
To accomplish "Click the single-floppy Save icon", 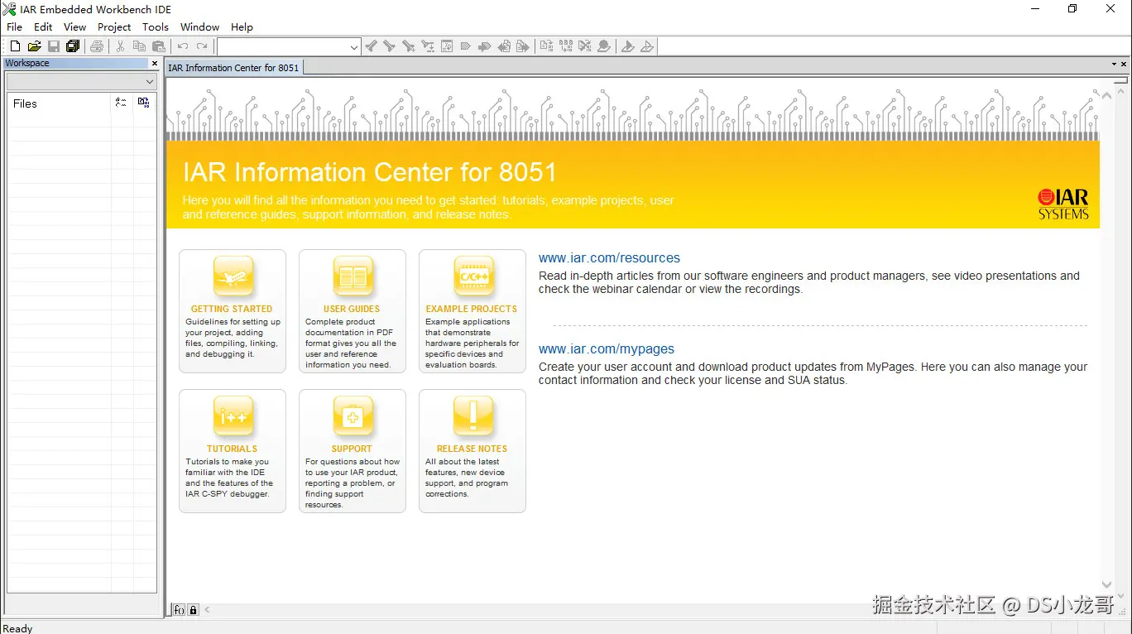I will (x=53, y=46).
